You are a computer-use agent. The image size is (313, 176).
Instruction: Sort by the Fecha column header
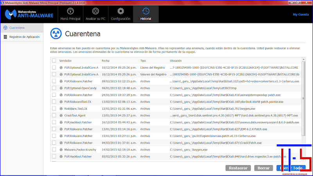click(x=105, y=61)
